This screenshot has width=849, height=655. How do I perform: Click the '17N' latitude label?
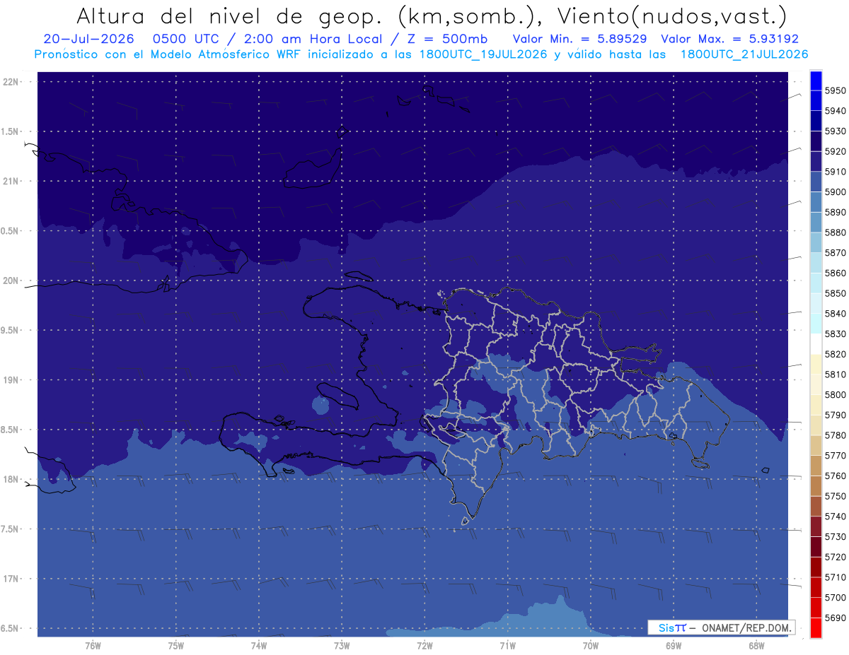pyautogui.click(x=11, y=579)
